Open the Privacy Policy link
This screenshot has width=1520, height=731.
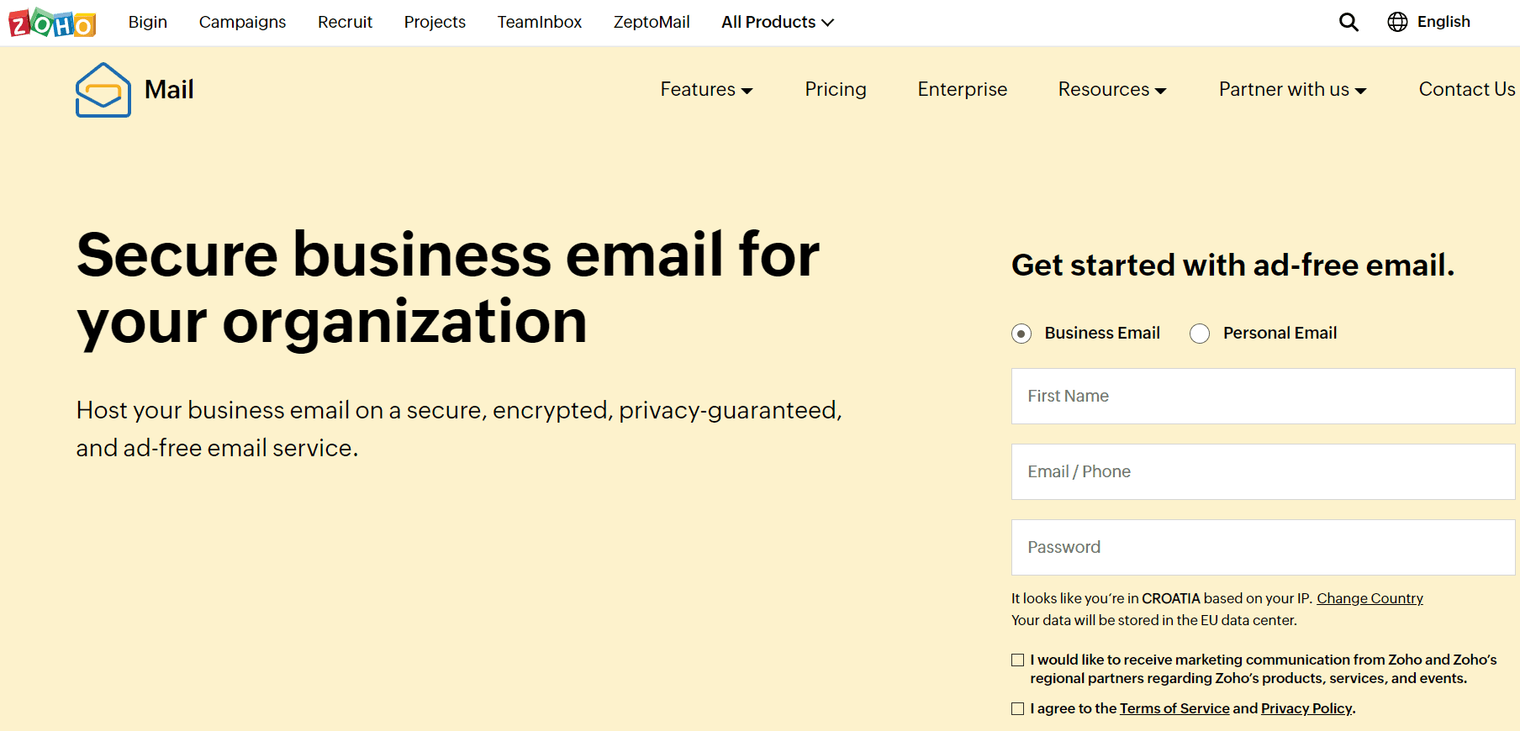[x=1306, y=708]
